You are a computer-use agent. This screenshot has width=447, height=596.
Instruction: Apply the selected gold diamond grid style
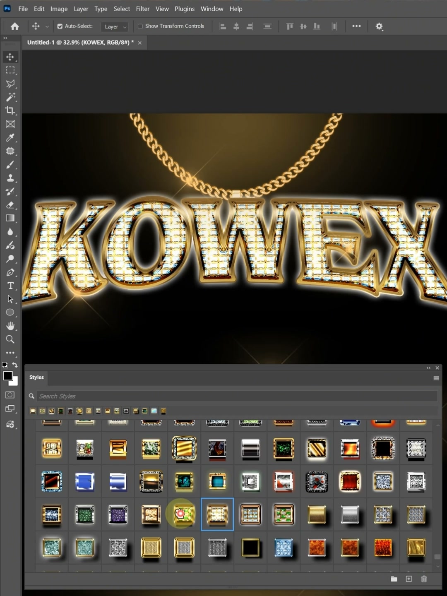pos(217,514)
